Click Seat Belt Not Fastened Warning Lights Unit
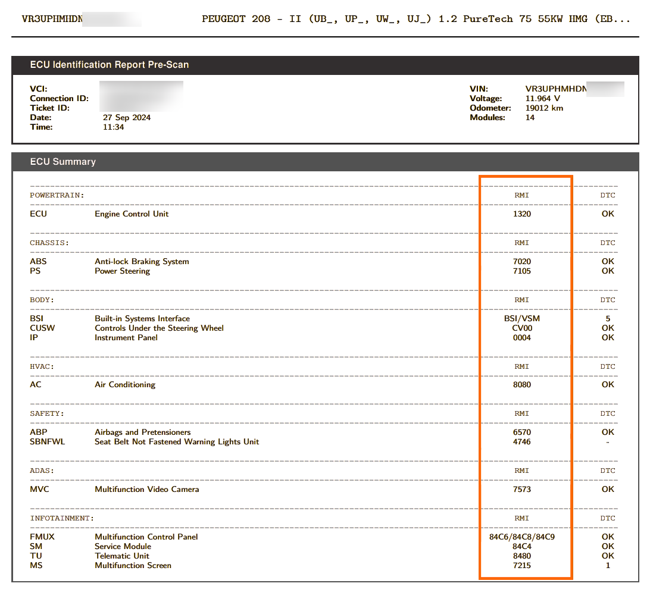 177,441
